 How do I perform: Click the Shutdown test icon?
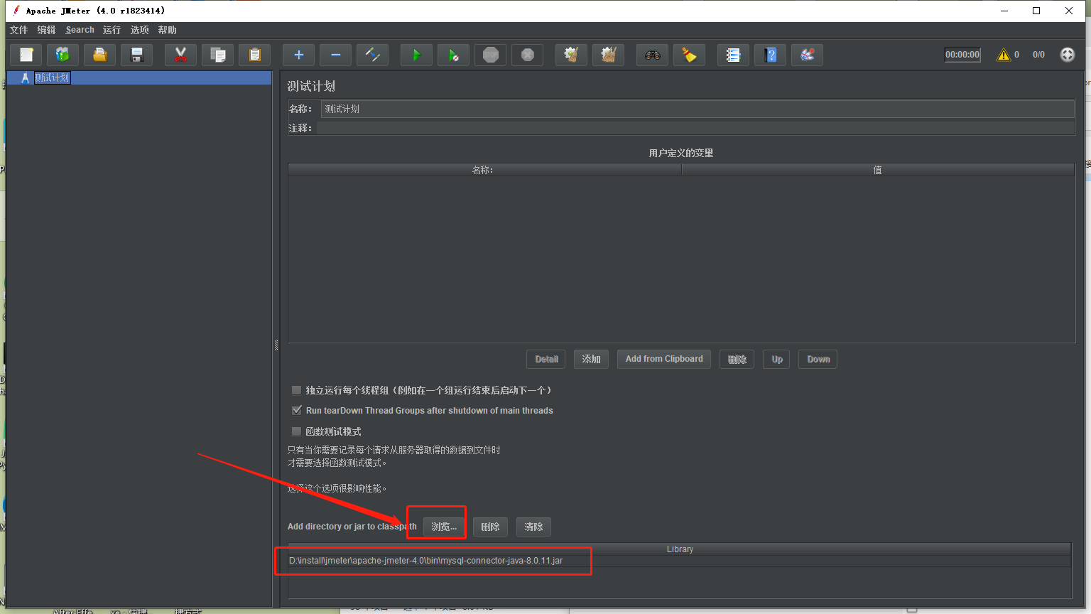(528, 55)
